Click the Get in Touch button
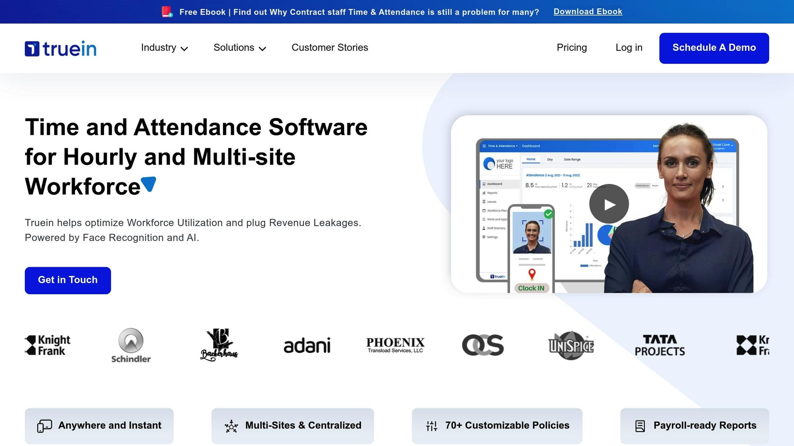Image resolution: width=794 pixels, height=446 pixels. 68,280
